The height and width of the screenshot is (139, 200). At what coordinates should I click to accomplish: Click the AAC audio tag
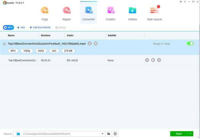pyautogui.click(x=54, y=51)
